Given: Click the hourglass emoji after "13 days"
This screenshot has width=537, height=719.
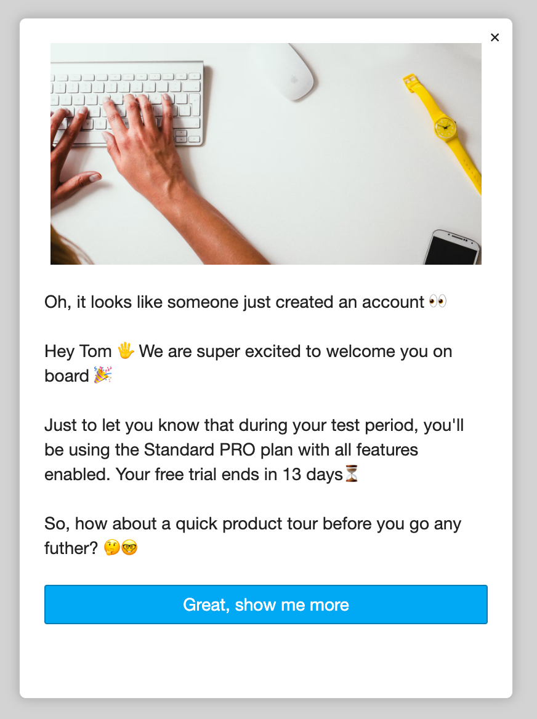Looking at the screenshot, I should click(352, 475).
